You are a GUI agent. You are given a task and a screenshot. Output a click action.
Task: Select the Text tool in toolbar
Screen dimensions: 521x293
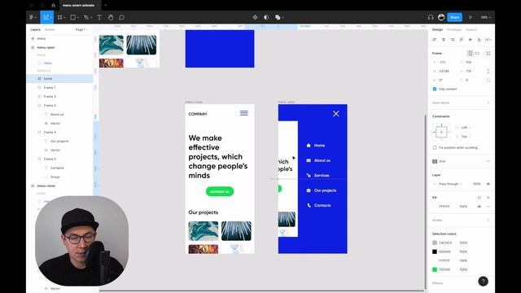point(99,17)
